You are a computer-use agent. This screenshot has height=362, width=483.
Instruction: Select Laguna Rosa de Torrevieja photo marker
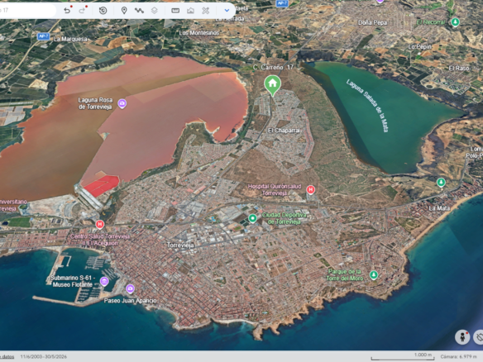click(122, 104)
